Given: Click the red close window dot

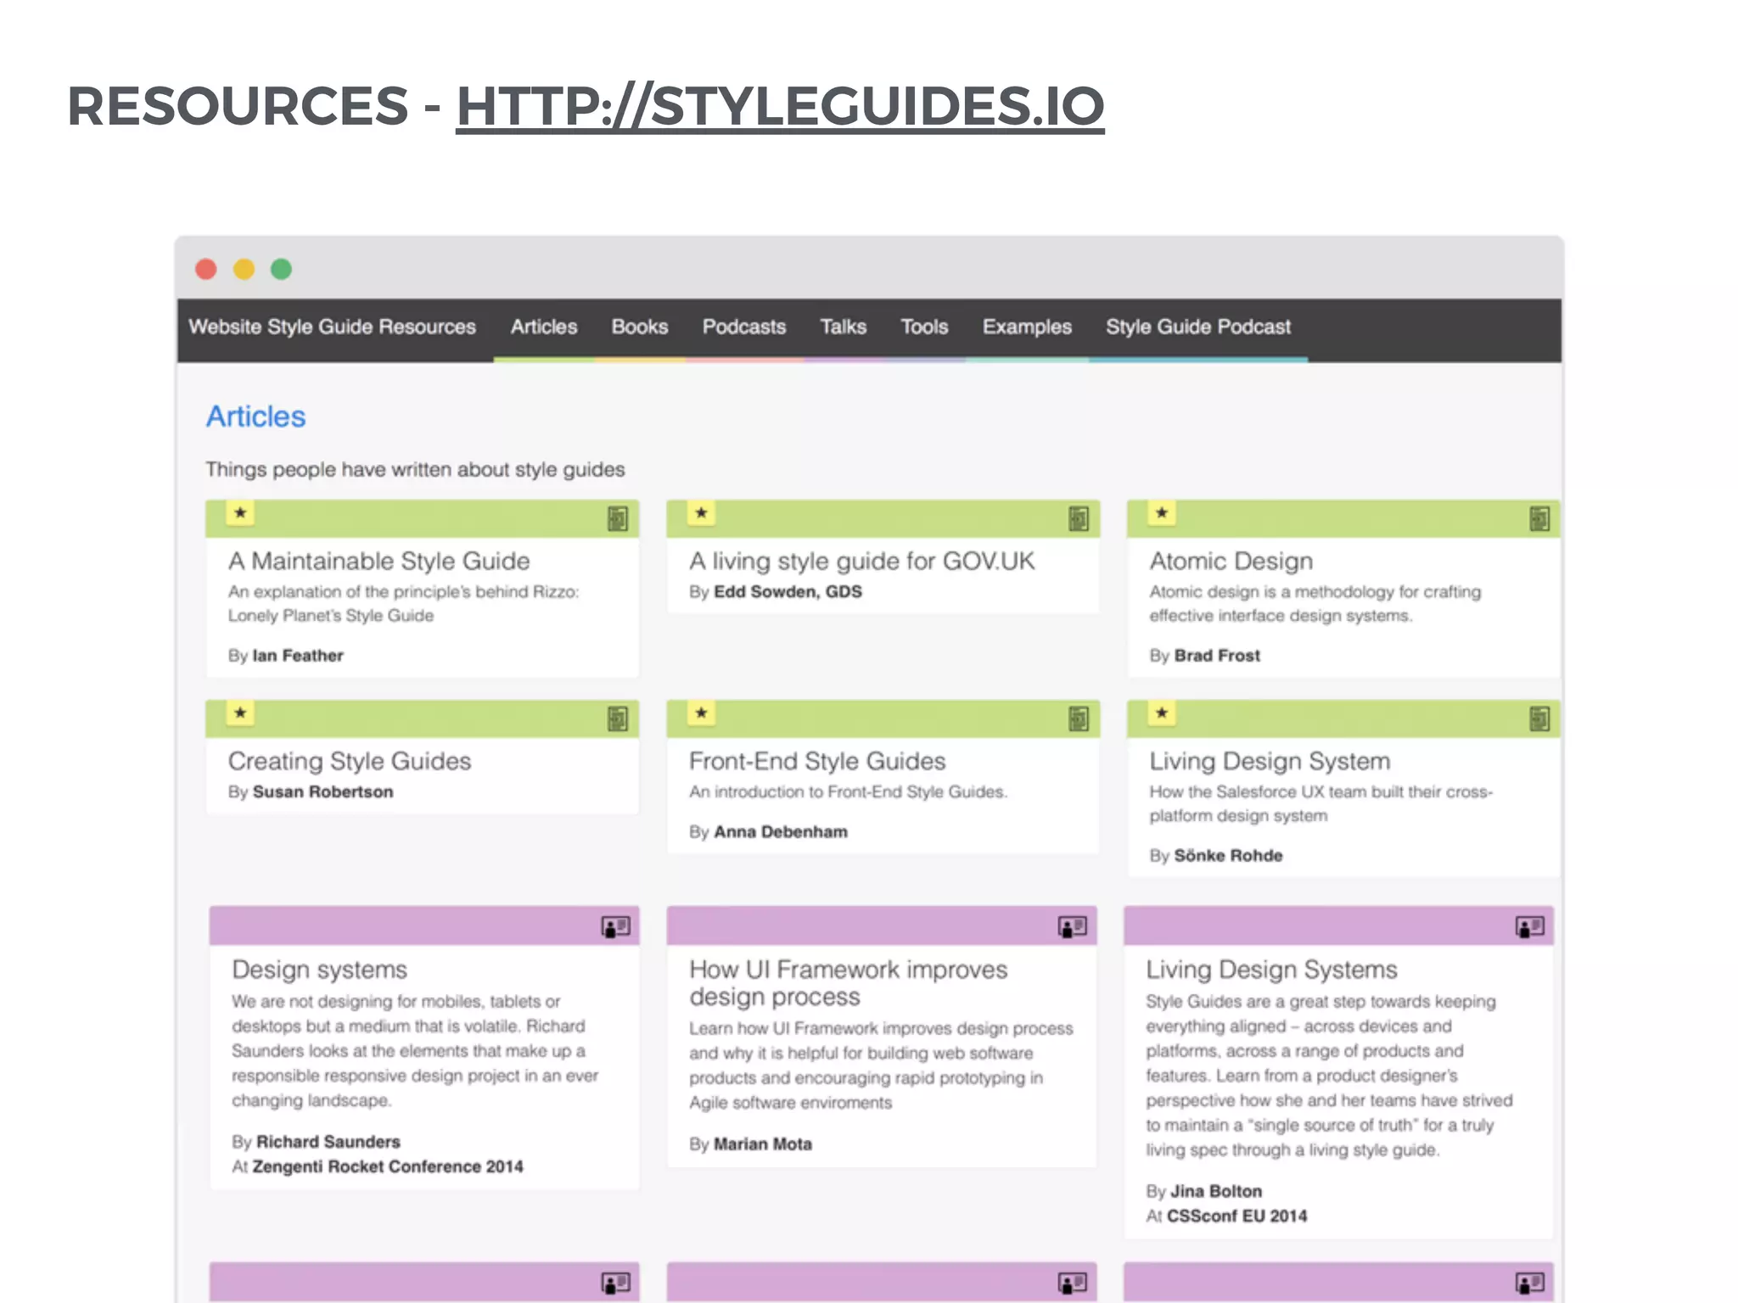Looking at the screenshot, I should [x=206, y=269].
